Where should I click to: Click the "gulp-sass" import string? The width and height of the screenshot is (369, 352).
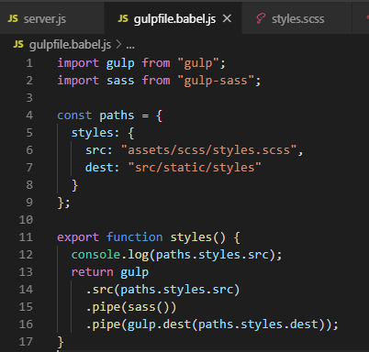[x=216, y=81]
